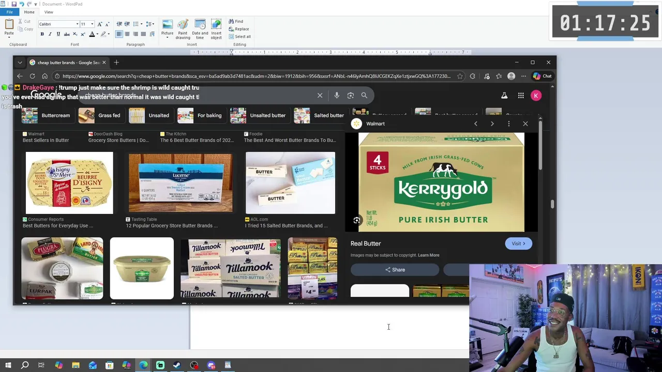Go back in Edge browser
This screenshot has width=662, height=372.
pyautogui.click(x=20, y=76)
